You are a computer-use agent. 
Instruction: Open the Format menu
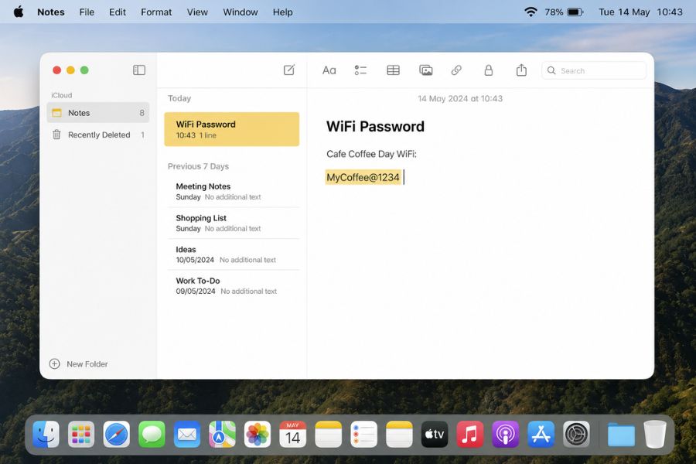[x=156, y=12]
